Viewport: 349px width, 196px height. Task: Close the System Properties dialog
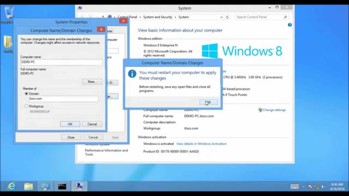tap(124, 21)
